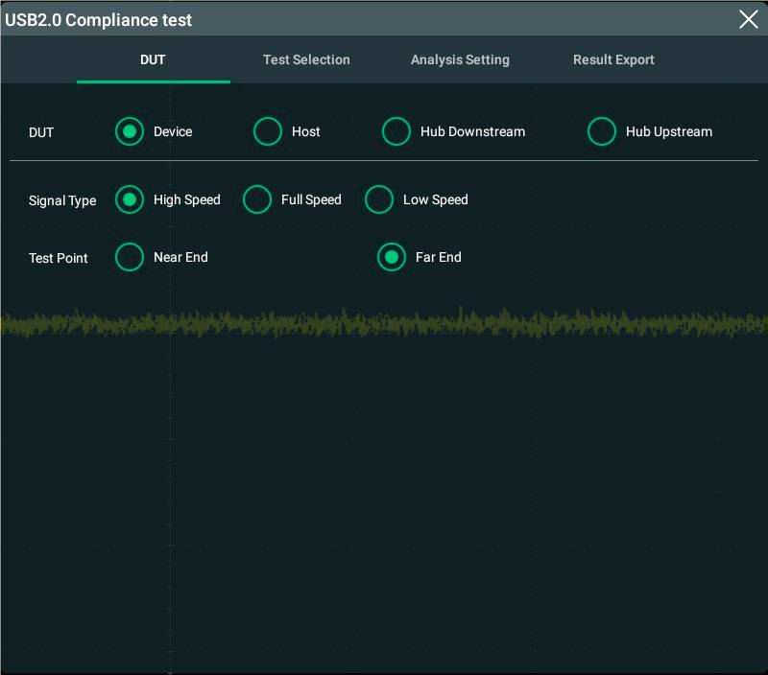Click the Test Point row label
This screenshot has width=768, height=675.
(x=59, y=258)
